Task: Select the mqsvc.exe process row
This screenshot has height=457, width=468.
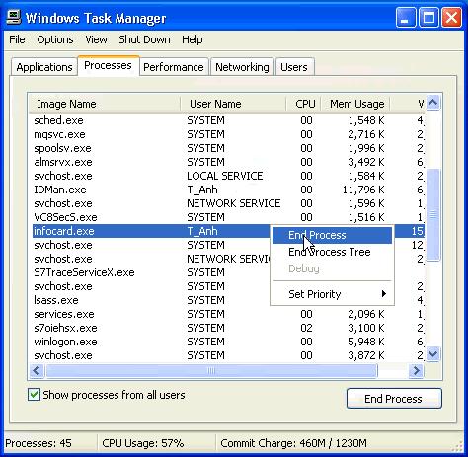Action: pyautogui.click(x=228, y=134)
